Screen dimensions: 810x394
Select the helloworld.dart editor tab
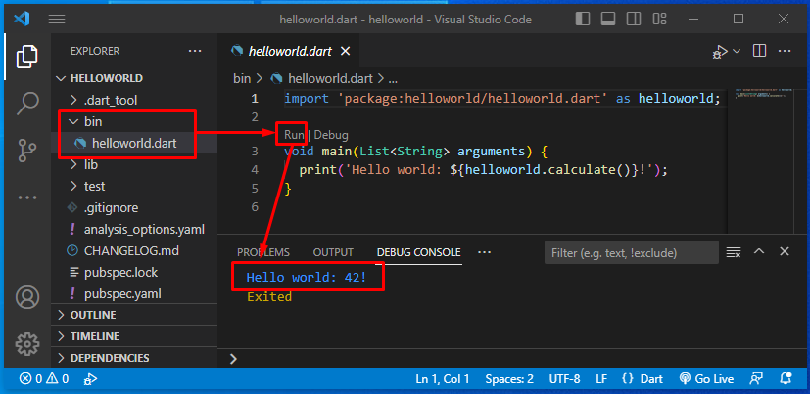tap(290, 51)
